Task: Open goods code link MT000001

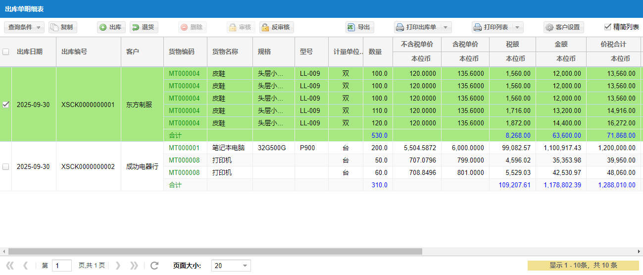Action: point(184,148)
